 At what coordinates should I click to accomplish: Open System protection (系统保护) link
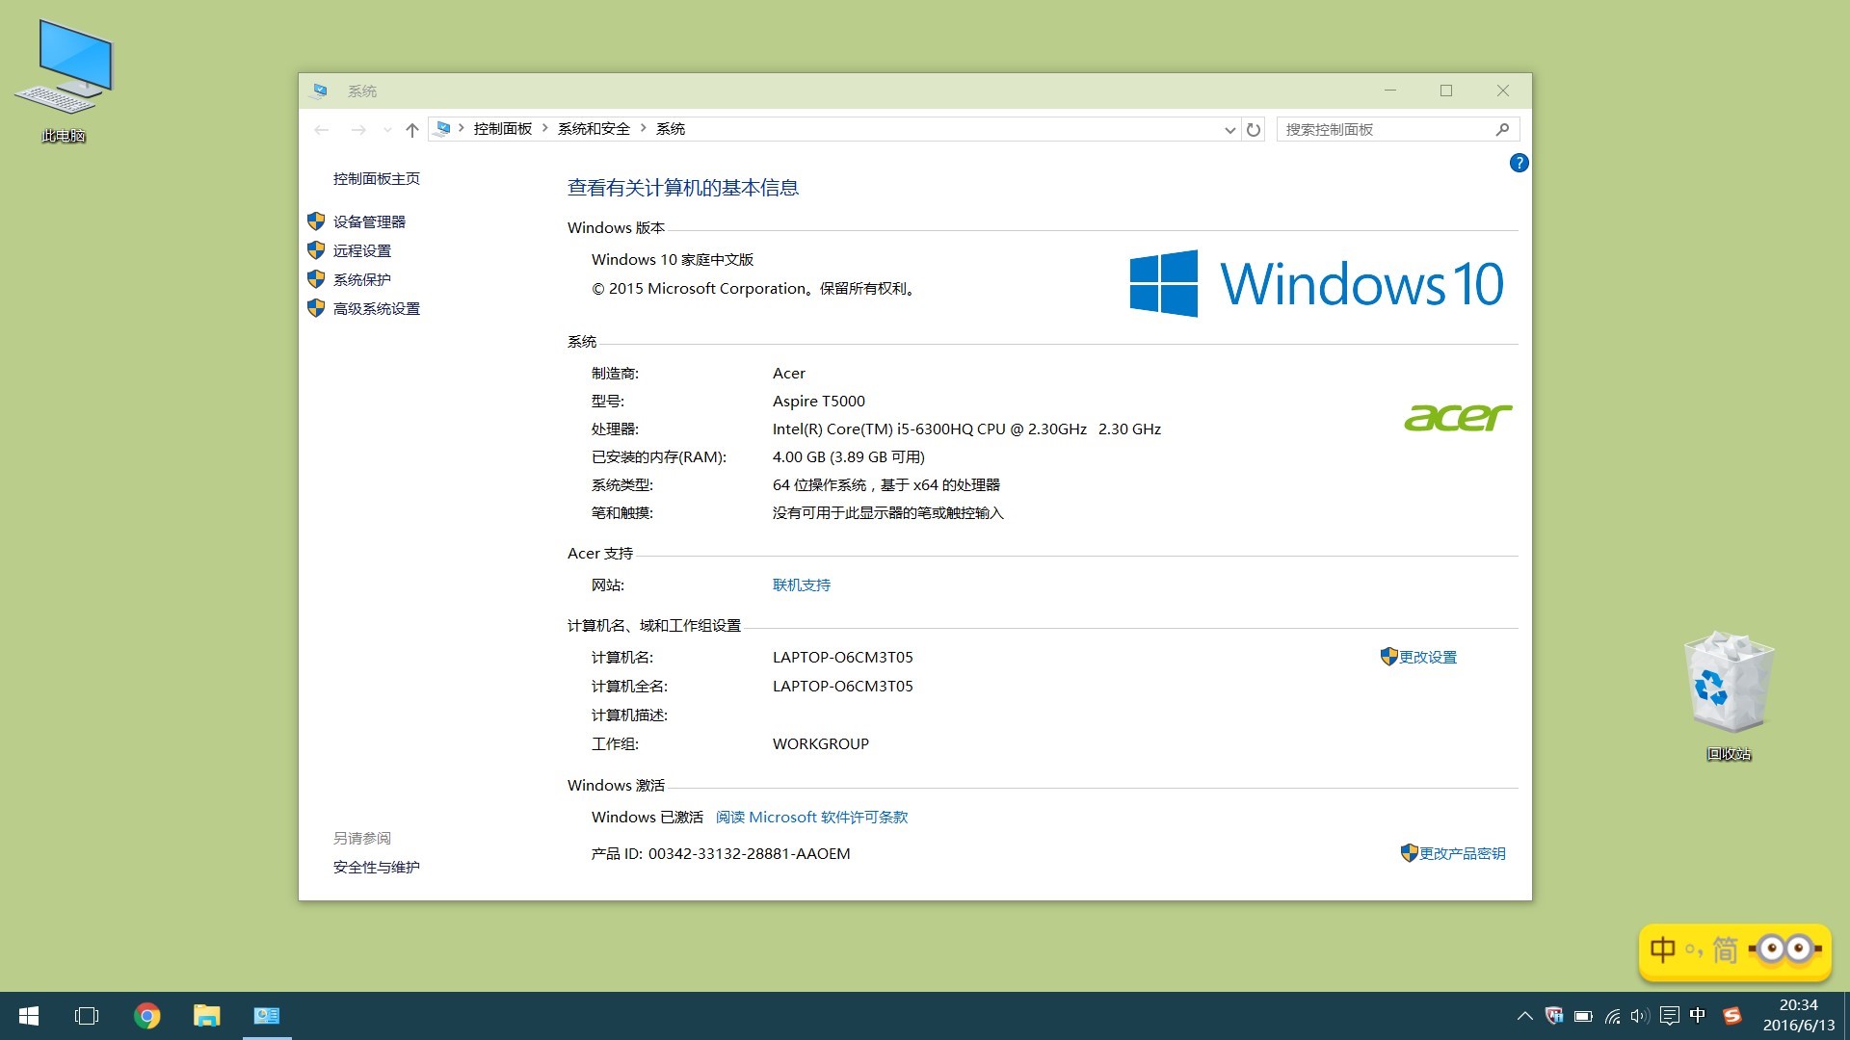362,279
